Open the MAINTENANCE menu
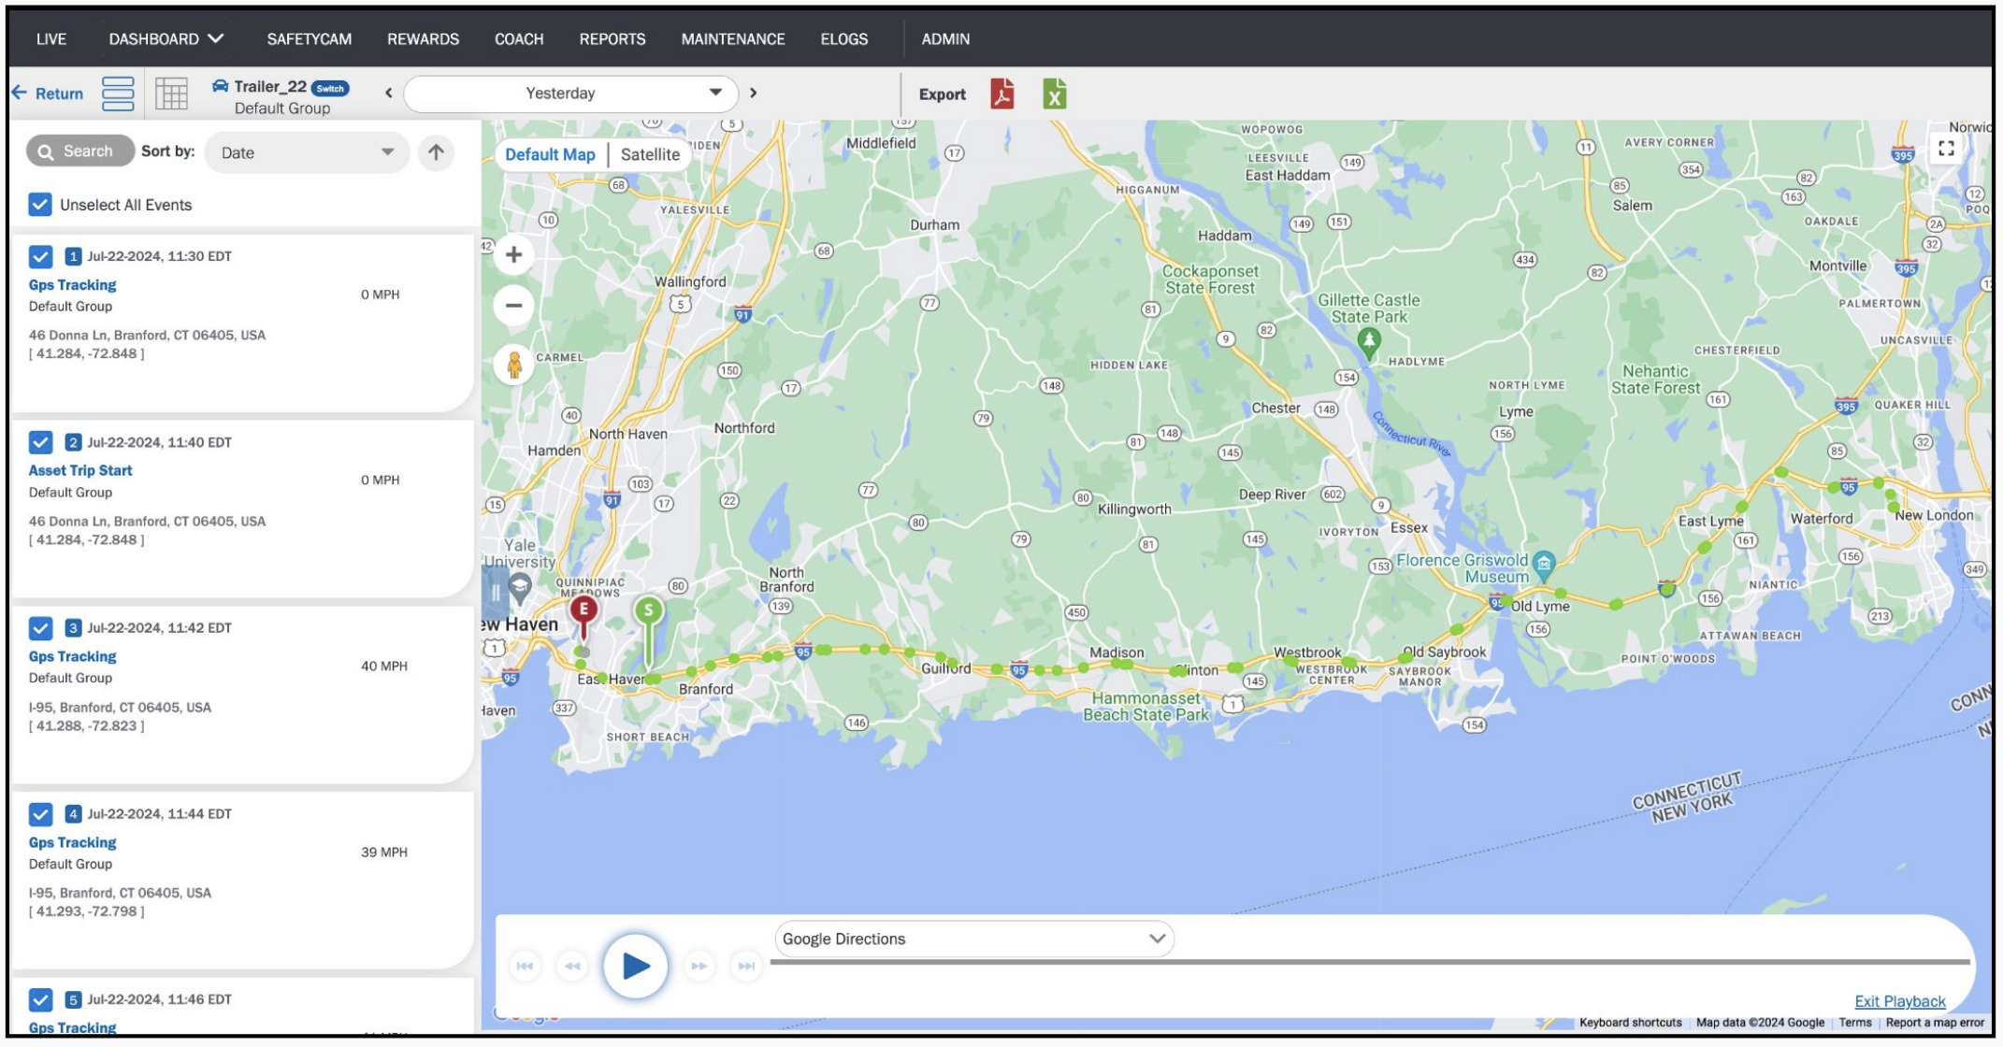Screen dimensions: 2003x1047 click(x=733, y=38)
